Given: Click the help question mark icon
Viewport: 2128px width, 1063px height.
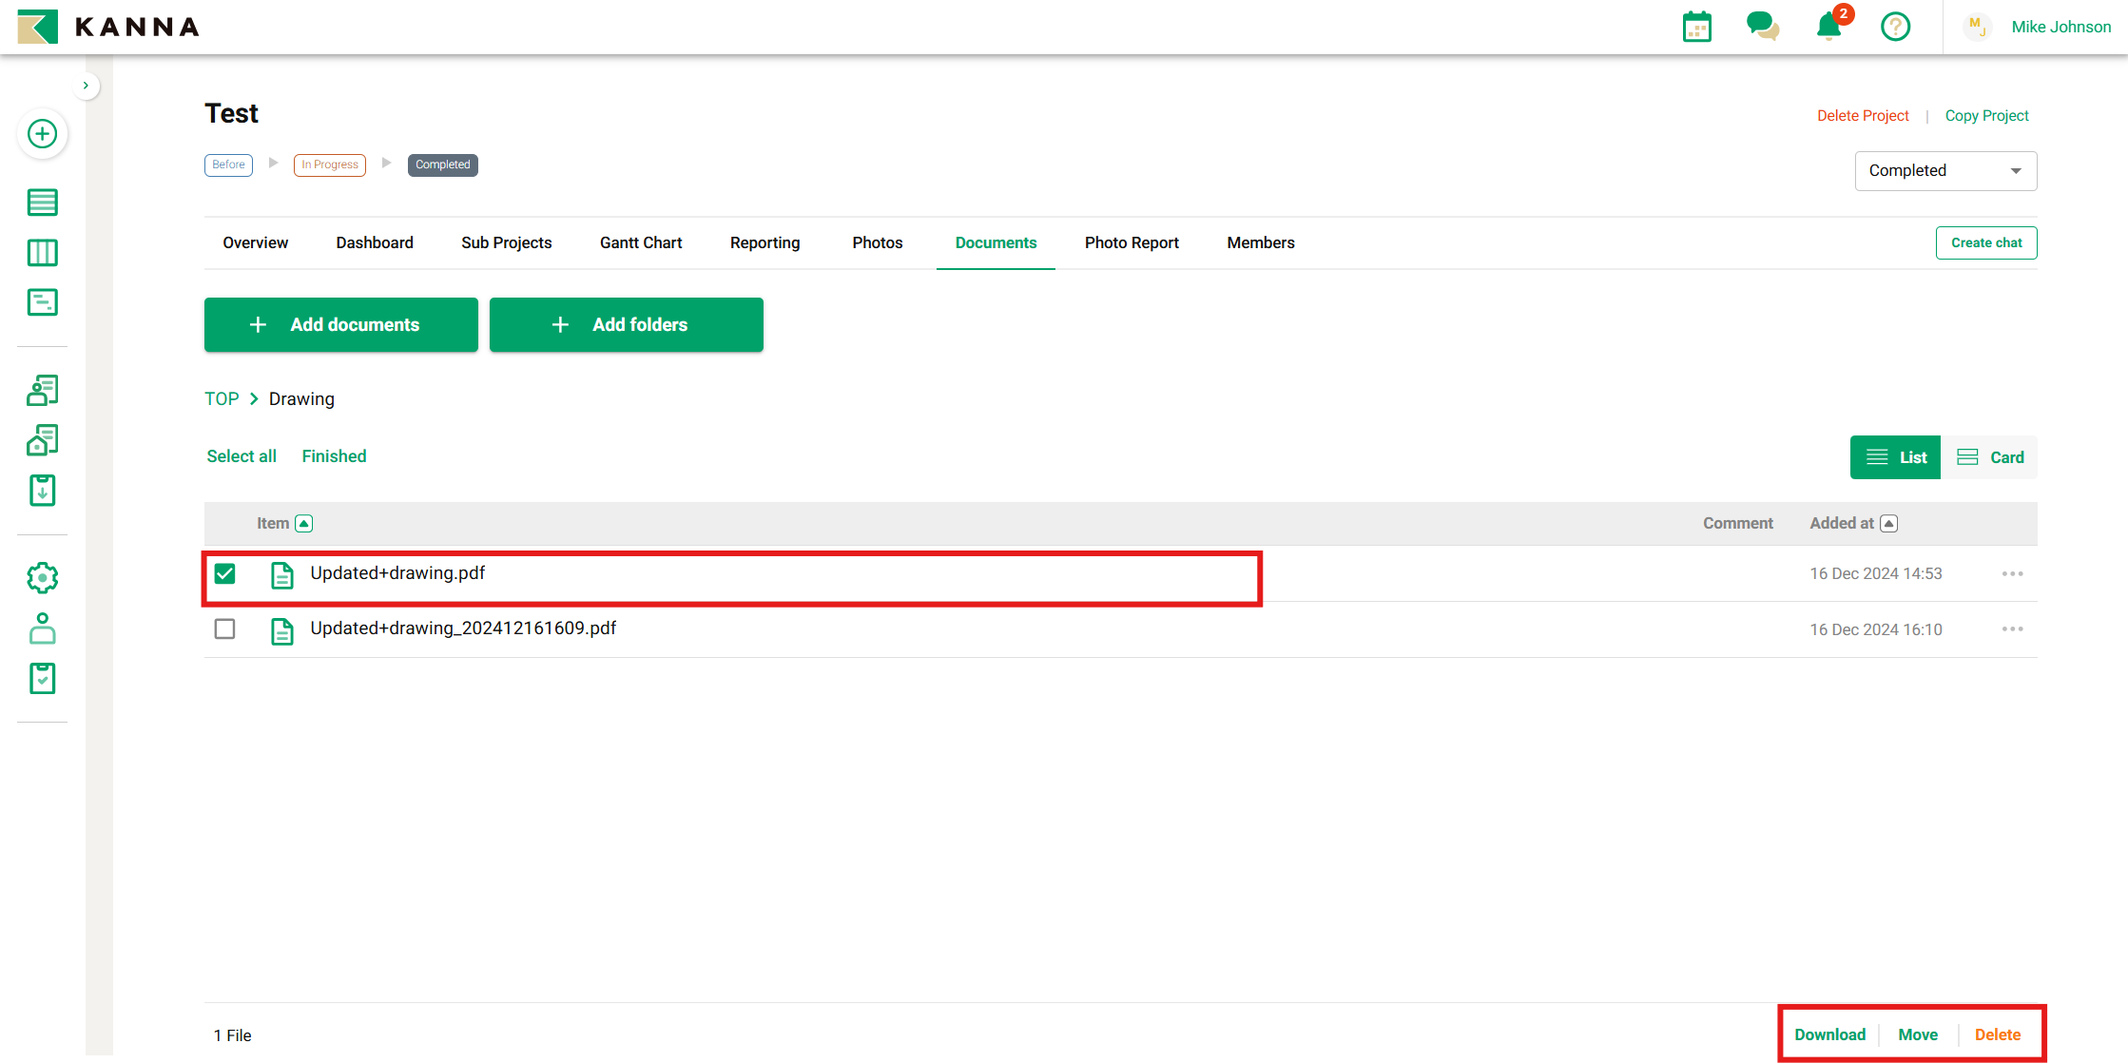Looking at the screenshot, I should coord(1895,27).
